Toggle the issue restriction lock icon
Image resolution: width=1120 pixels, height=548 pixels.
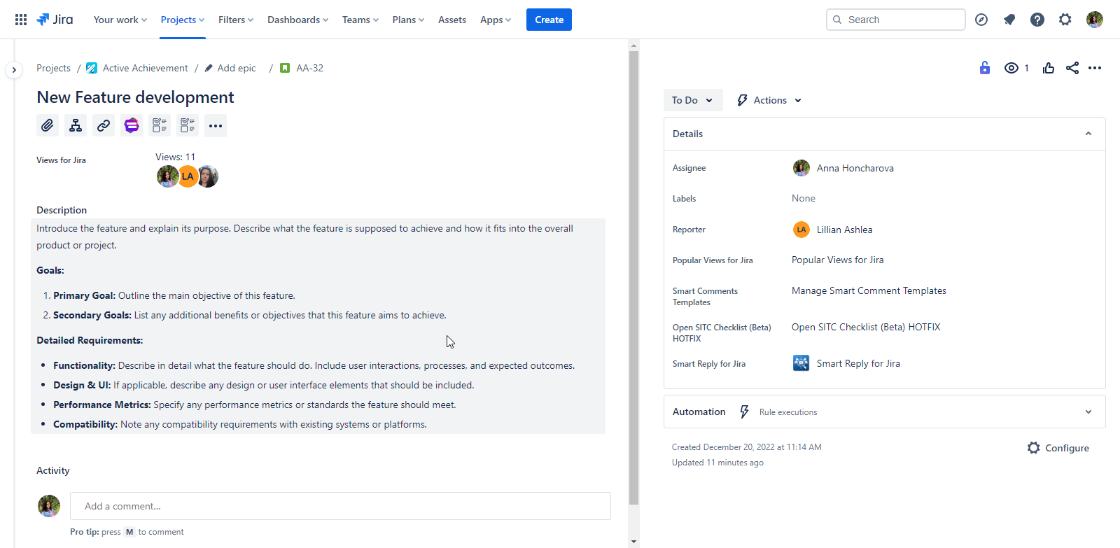point(984,68)
